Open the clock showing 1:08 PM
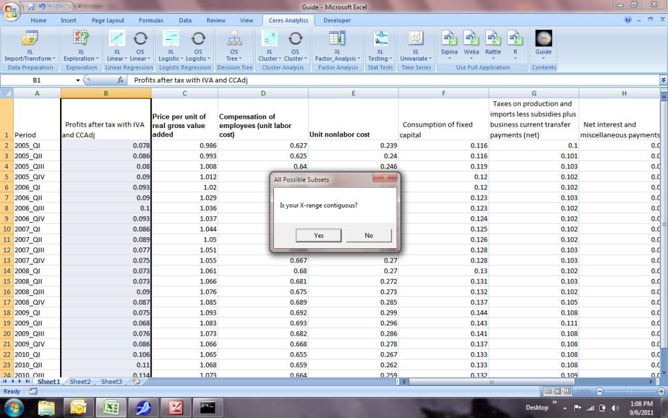The height and width of the screenshot is (418, 668). (641, 408)
